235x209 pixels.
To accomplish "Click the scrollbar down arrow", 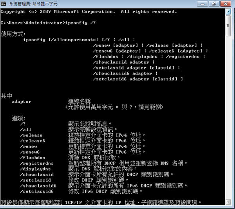I will (x=228, y=202).
